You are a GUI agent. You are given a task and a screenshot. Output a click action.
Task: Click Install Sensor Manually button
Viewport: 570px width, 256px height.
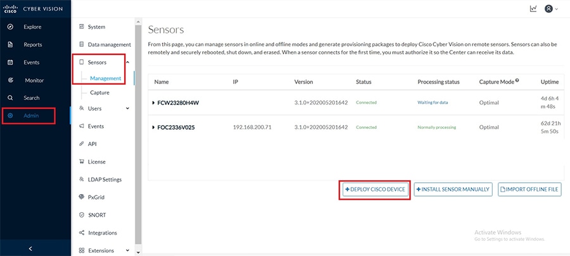(x=453, y=189)
